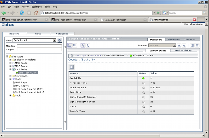Viewport: 209px width, 138px height.
Task: Click the round expand icon before SiteScope breadcrumb
Action: pos(72,55)
